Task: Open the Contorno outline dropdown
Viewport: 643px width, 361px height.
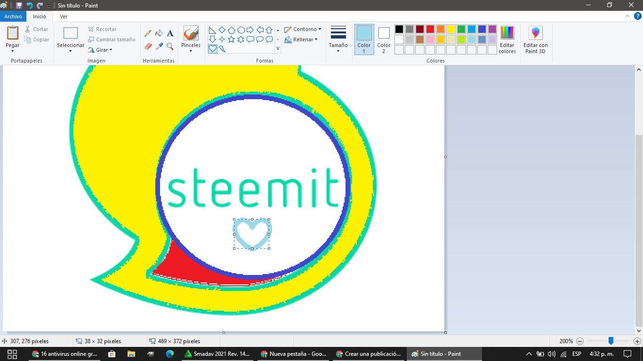Action: tap(303, 29)
